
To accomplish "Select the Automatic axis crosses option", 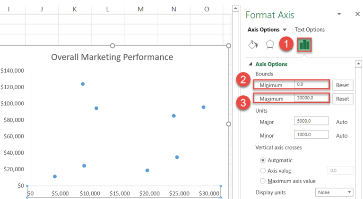I will (x=263, y=160).
